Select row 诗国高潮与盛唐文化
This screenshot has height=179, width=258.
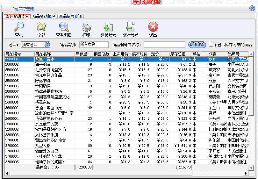[x=126, y=97]
